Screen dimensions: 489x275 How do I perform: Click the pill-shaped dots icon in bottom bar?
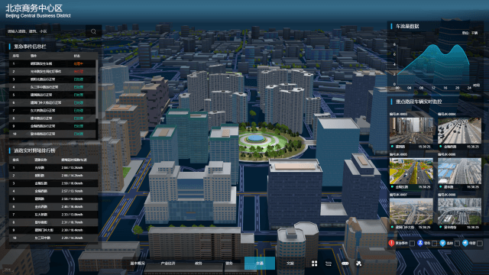tap(345, 264)
